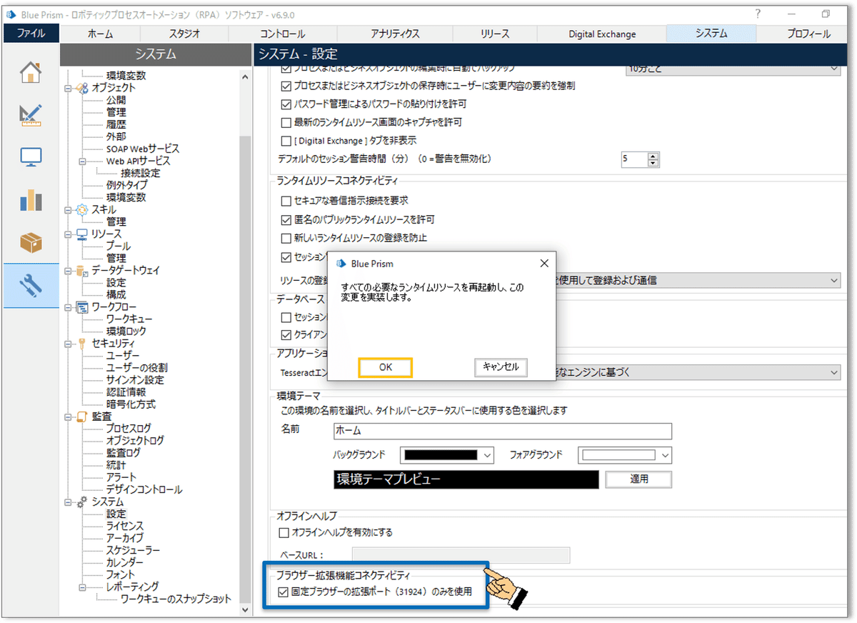Click the オブジェクト tree node icon
Viewport: 857px width, 623px height.
coord(82,88)
